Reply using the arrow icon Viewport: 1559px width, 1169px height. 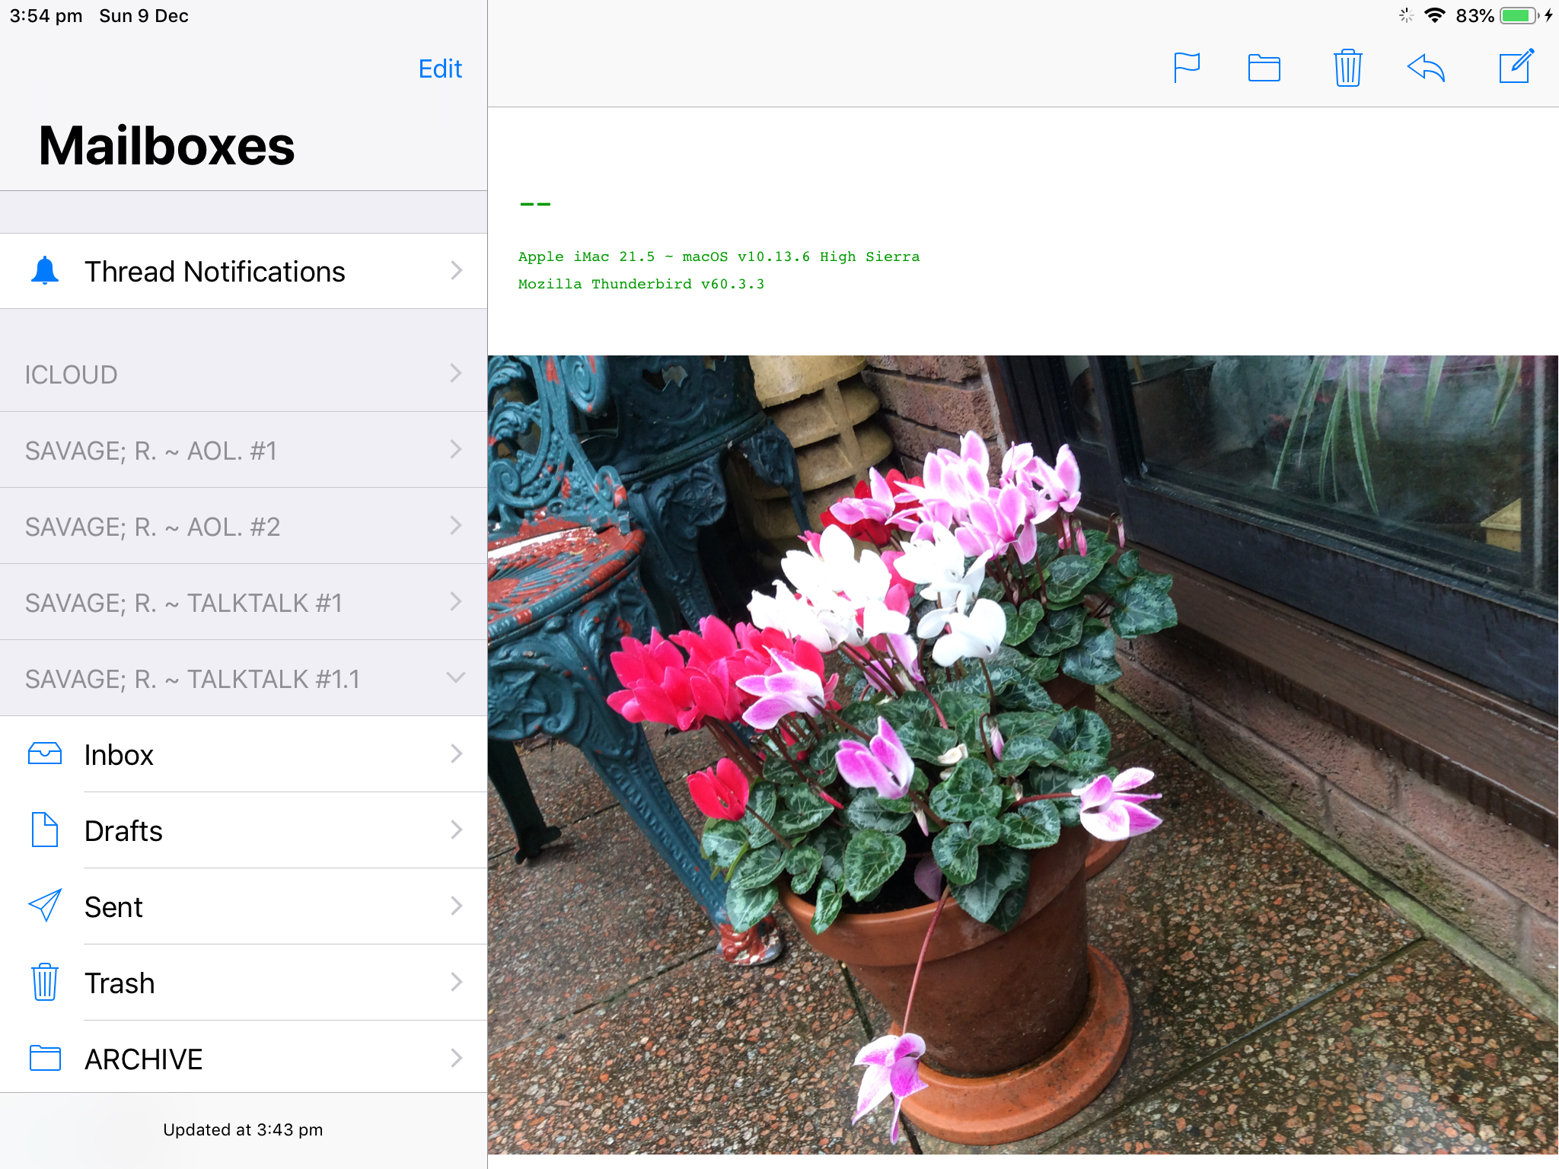pyautogui.click(x=1426, y=68)
